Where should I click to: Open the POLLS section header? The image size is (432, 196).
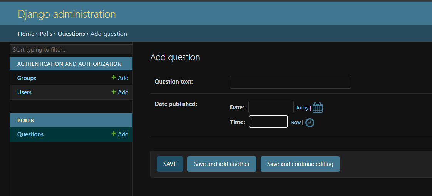coord(25,121)
